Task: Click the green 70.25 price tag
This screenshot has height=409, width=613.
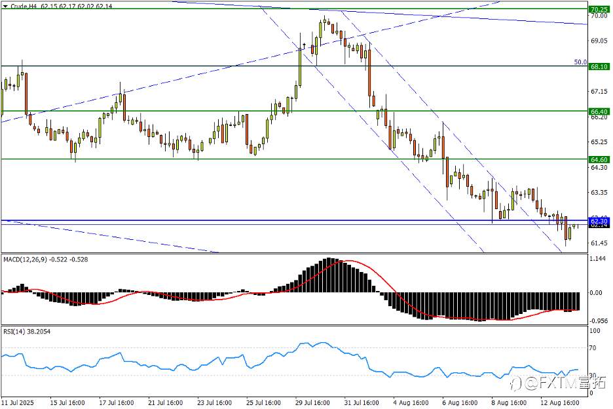Action: (599, 9)
